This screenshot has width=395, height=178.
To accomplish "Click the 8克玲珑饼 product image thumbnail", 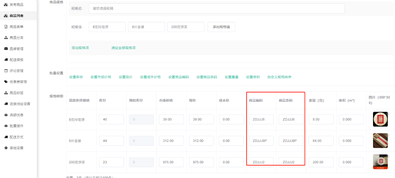I will pos(380,119).
